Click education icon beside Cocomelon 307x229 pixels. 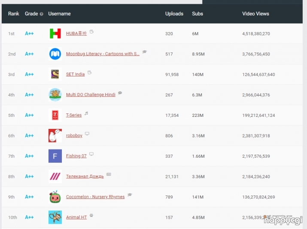click(130, 195)
